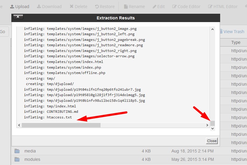The width and height of the screenshot is (247, 165).
Task: Click the horizontal scrollbar right arrow
Action: (x=207, y=125)
